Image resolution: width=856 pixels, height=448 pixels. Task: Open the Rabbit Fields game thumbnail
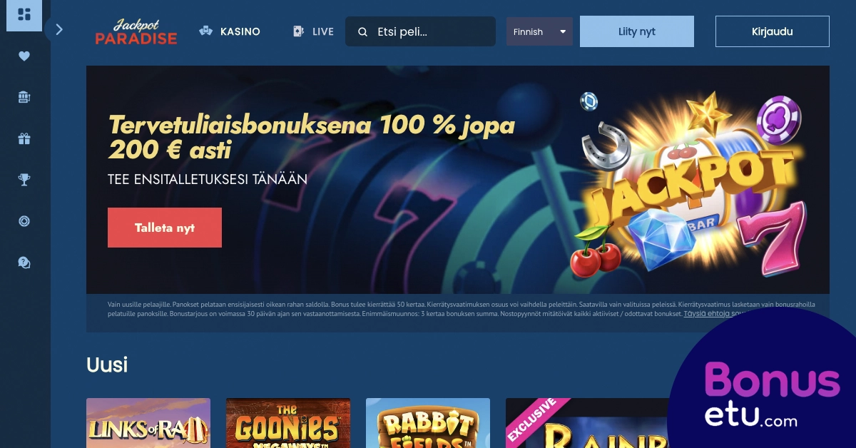coord(428,423)
